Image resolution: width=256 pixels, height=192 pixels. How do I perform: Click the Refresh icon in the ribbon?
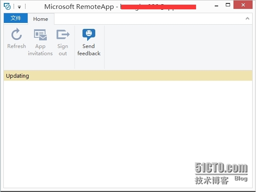[x=17, y=34]
